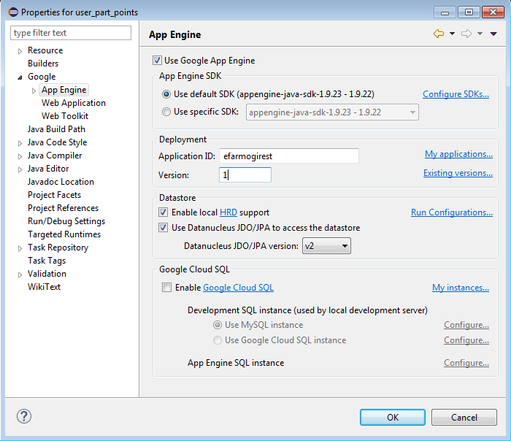Image resolution: width=511 pixels, height=441 pixels.
Task: Enable the Google Cloud SQL checkbox
Action: (x=167, y=288)
